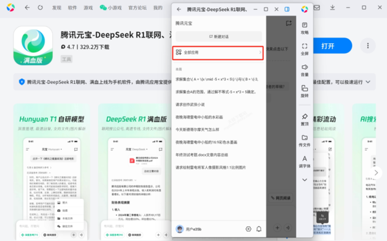Image resolution: width=387 pixels, height=241 pixels.
Task: Open chat starting 求解集合\( A = \{x
Action: pyautogui.click(x=217, y=79)
